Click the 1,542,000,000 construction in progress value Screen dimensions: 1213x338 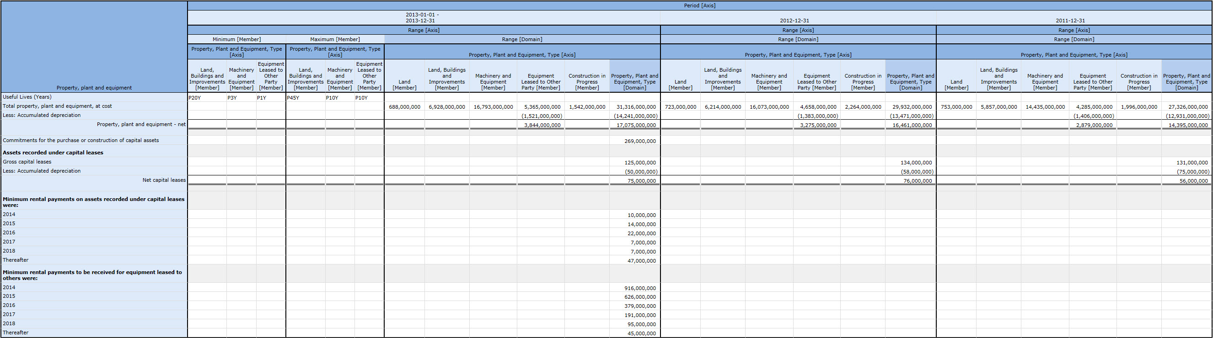[587, 107]
